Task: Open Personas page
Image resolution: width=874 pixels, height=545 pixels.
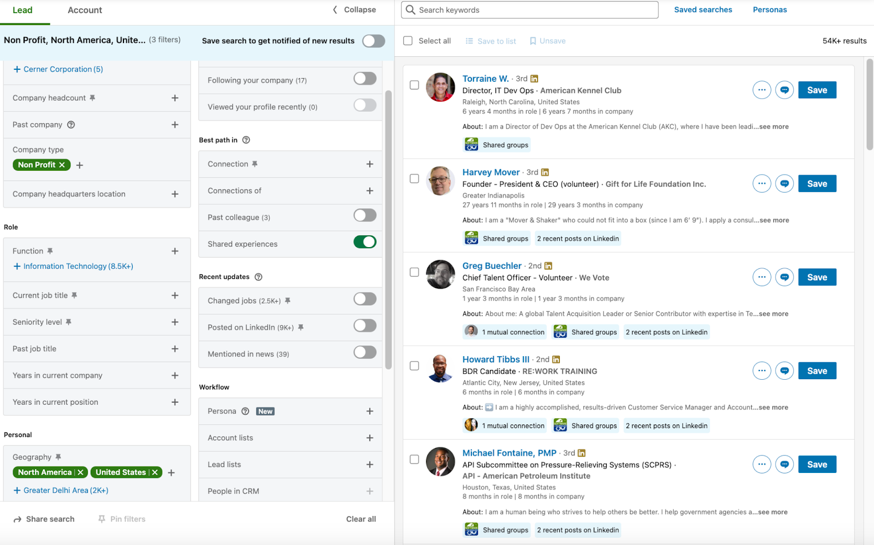Action: pyautogui.click(x=770, y=10)
